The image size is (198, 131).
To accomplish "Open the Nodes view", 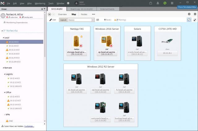I will pos(84,15).
